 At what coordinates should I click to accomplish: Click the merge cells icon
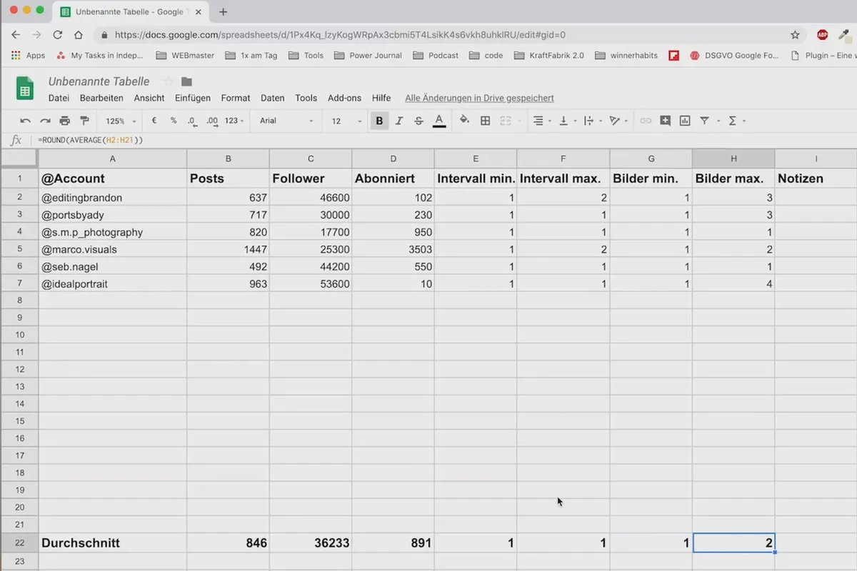tap(506, 121)
